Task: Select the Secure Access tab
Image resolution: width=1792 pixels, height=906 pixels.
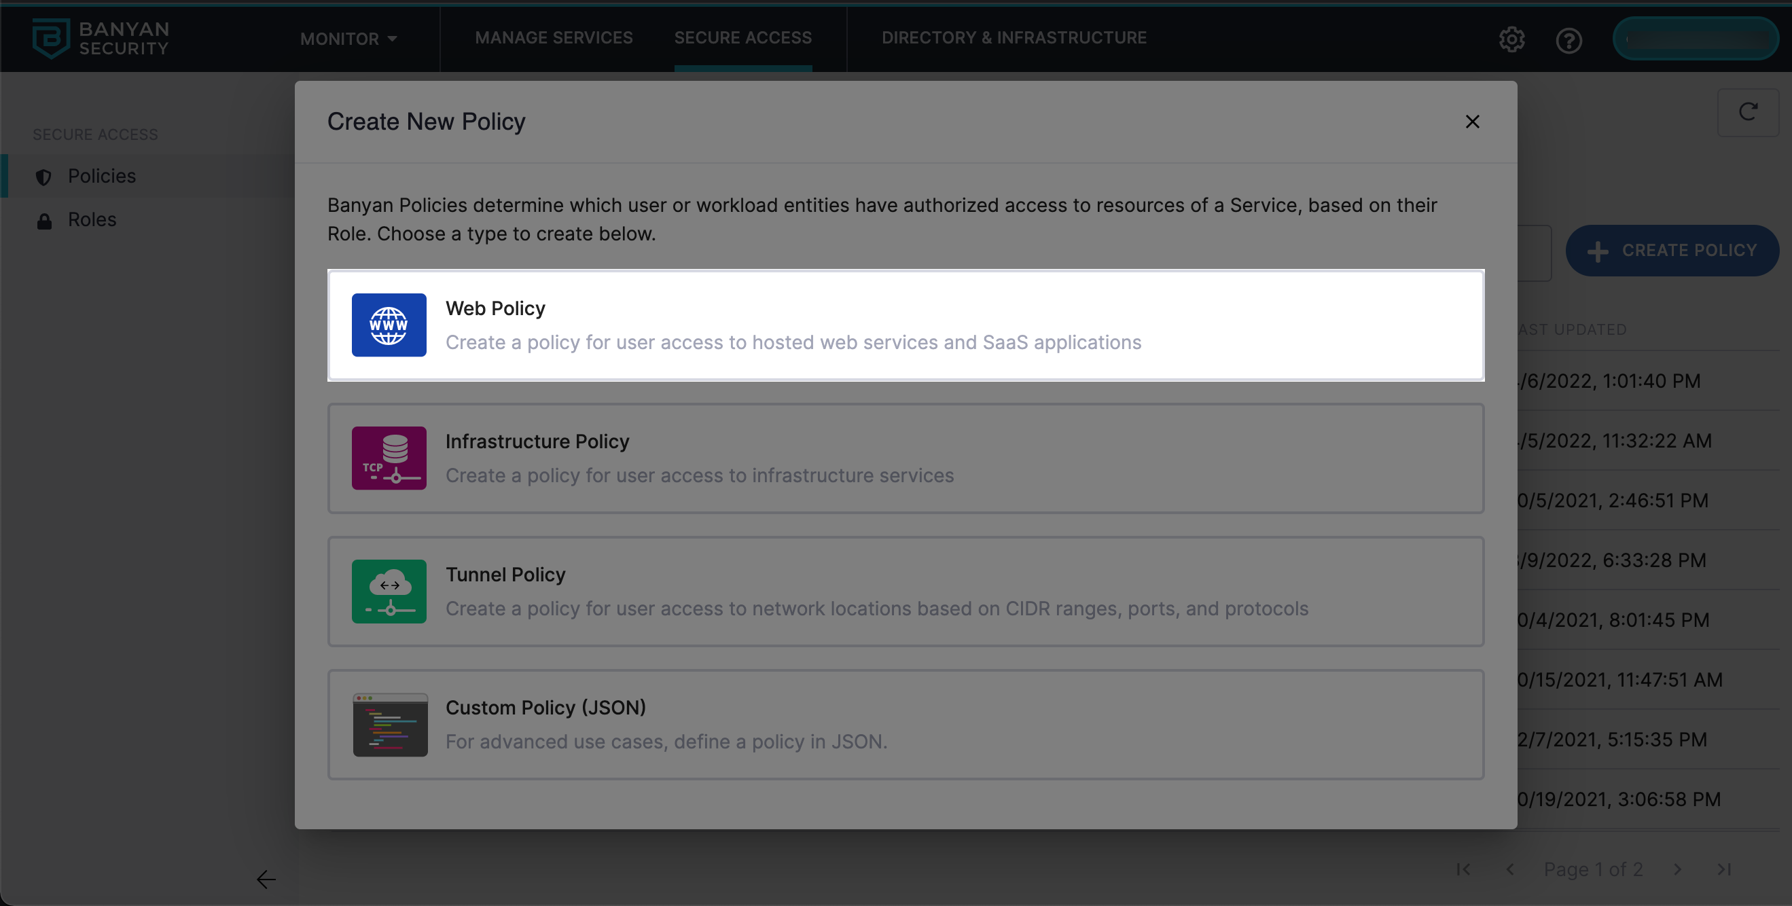Action: point(742,37)
